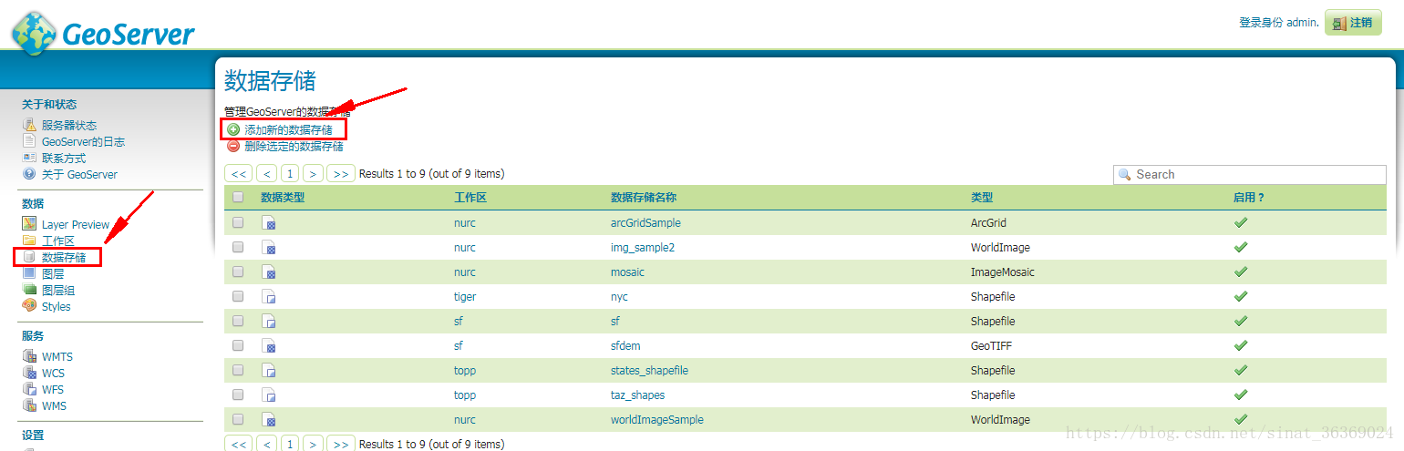Open the arcGridSample data store link
This screenshot has width=1404, height=451.
(x=645, y=223)
